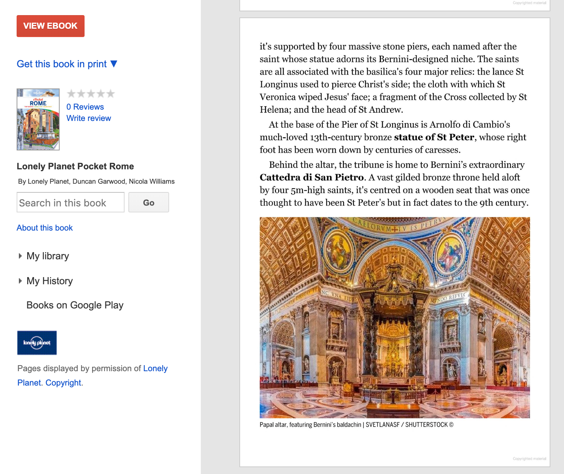Image resolution: width=564 pixels, height=474 pixels.
Task: Expand the Get this book in print dropdown
Action: (x=66, y=64)
